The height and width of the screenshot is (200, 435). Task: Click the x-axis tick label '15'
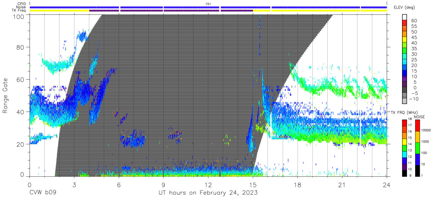(253, 184)
